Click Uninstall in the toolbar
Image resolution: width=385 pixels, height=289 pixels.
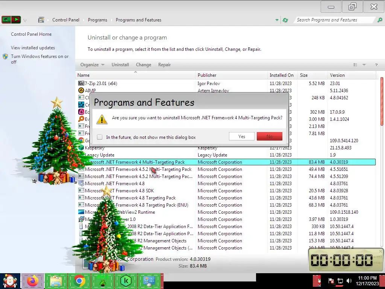120,65
